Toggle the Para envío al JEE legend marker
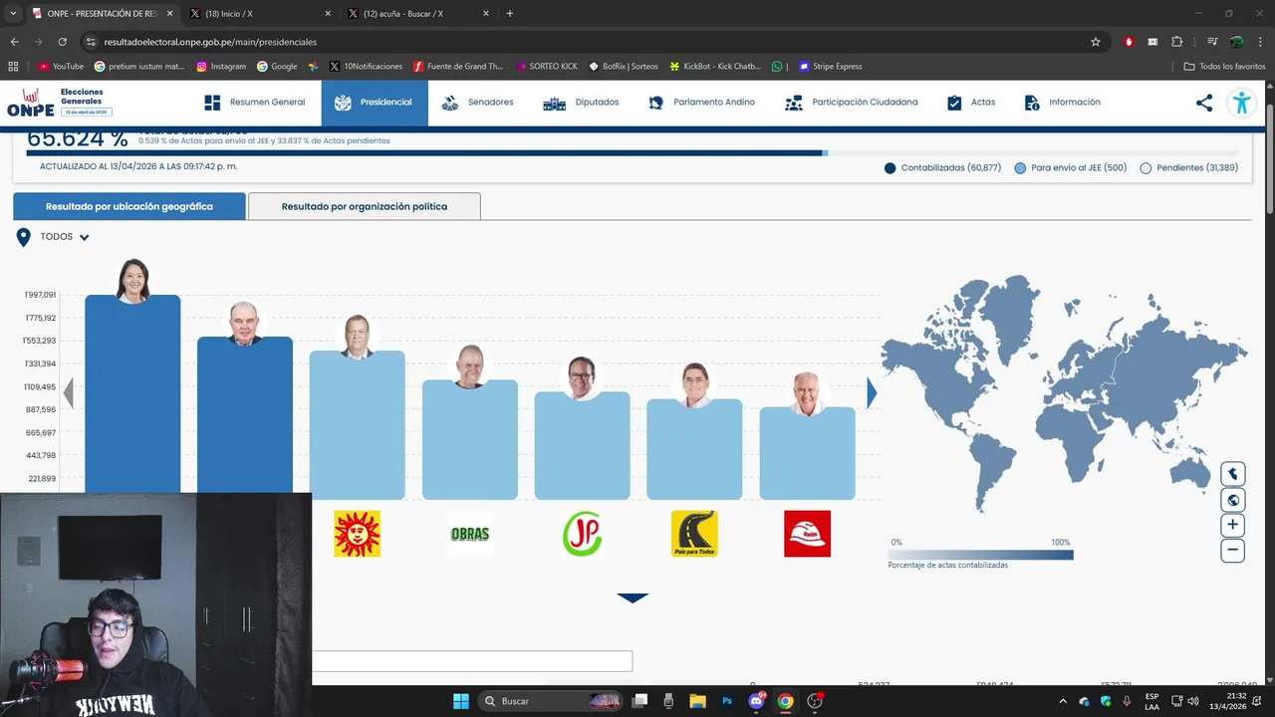 tap(1020, 168)
